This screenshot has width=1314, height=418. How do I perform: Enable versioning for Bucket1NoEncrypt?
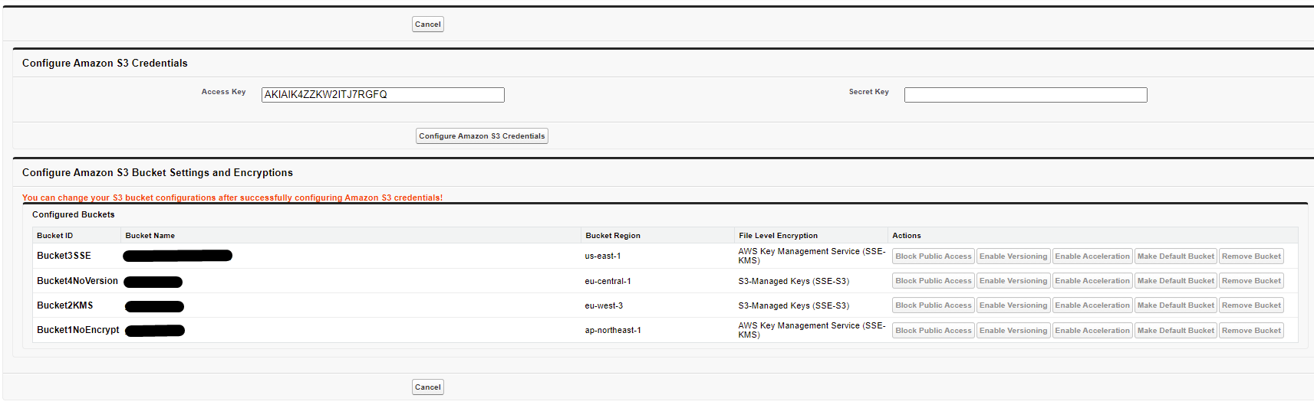pyautogui.click(x=1013, y=331)
